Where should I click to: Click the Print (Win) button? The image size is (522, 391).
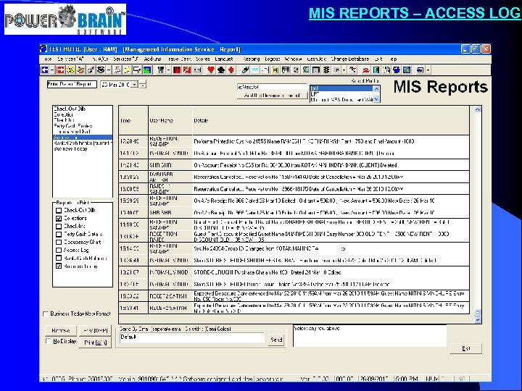[x=95, y=342]
